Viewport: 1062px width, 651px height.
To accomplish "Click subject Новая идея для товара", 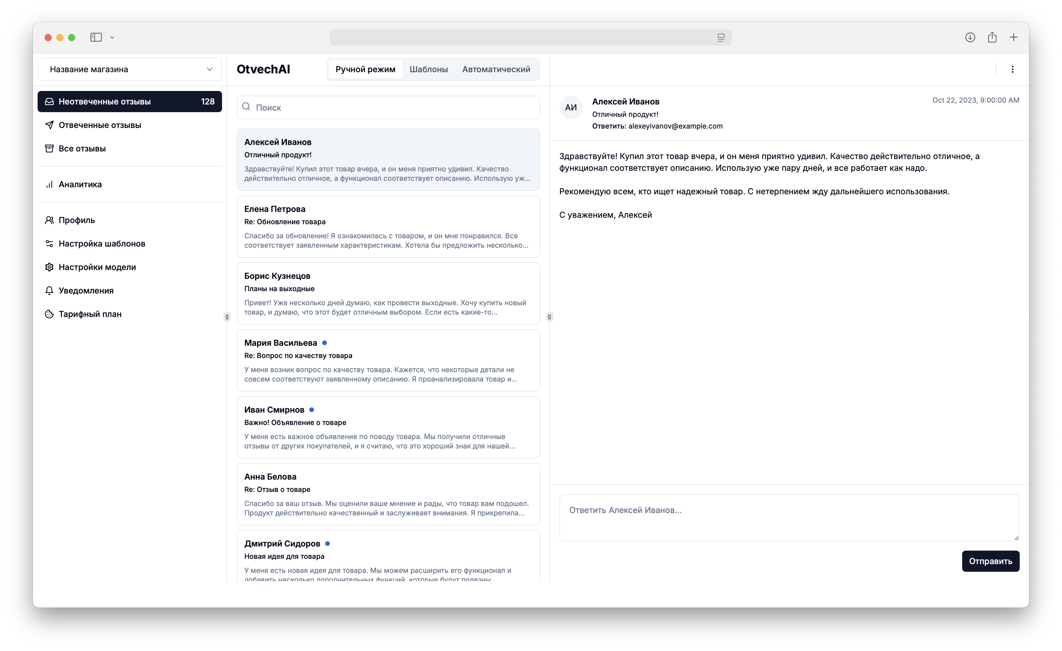I will coord(285,556).
